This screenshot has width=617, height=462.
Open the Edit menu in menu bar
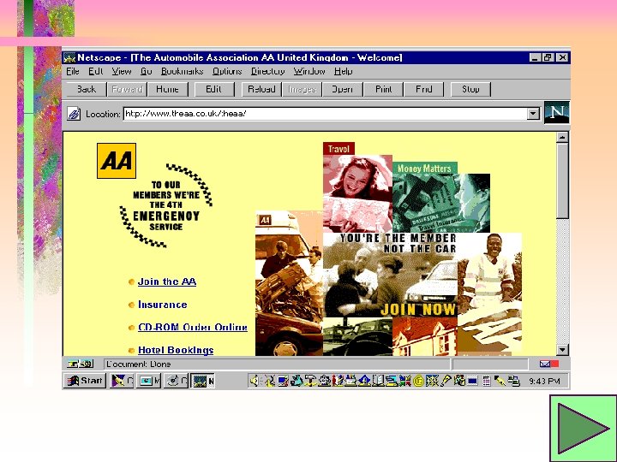(96, 72)
